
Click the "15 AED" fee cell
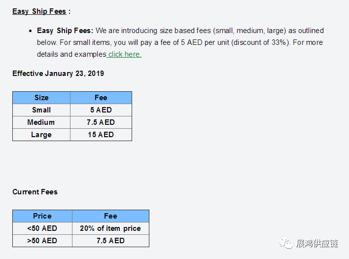101,135
